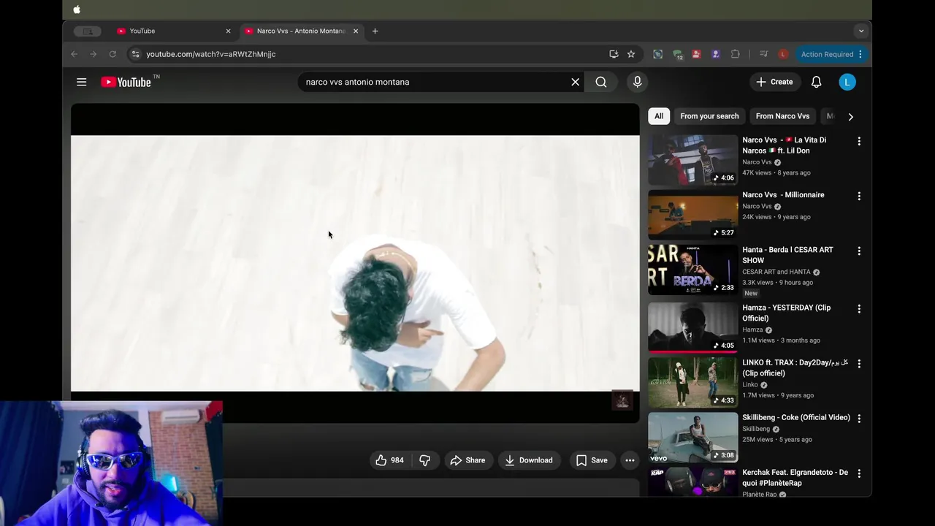Open Skillibeng - Coke (Official Video) link

(x=796, y=418)
